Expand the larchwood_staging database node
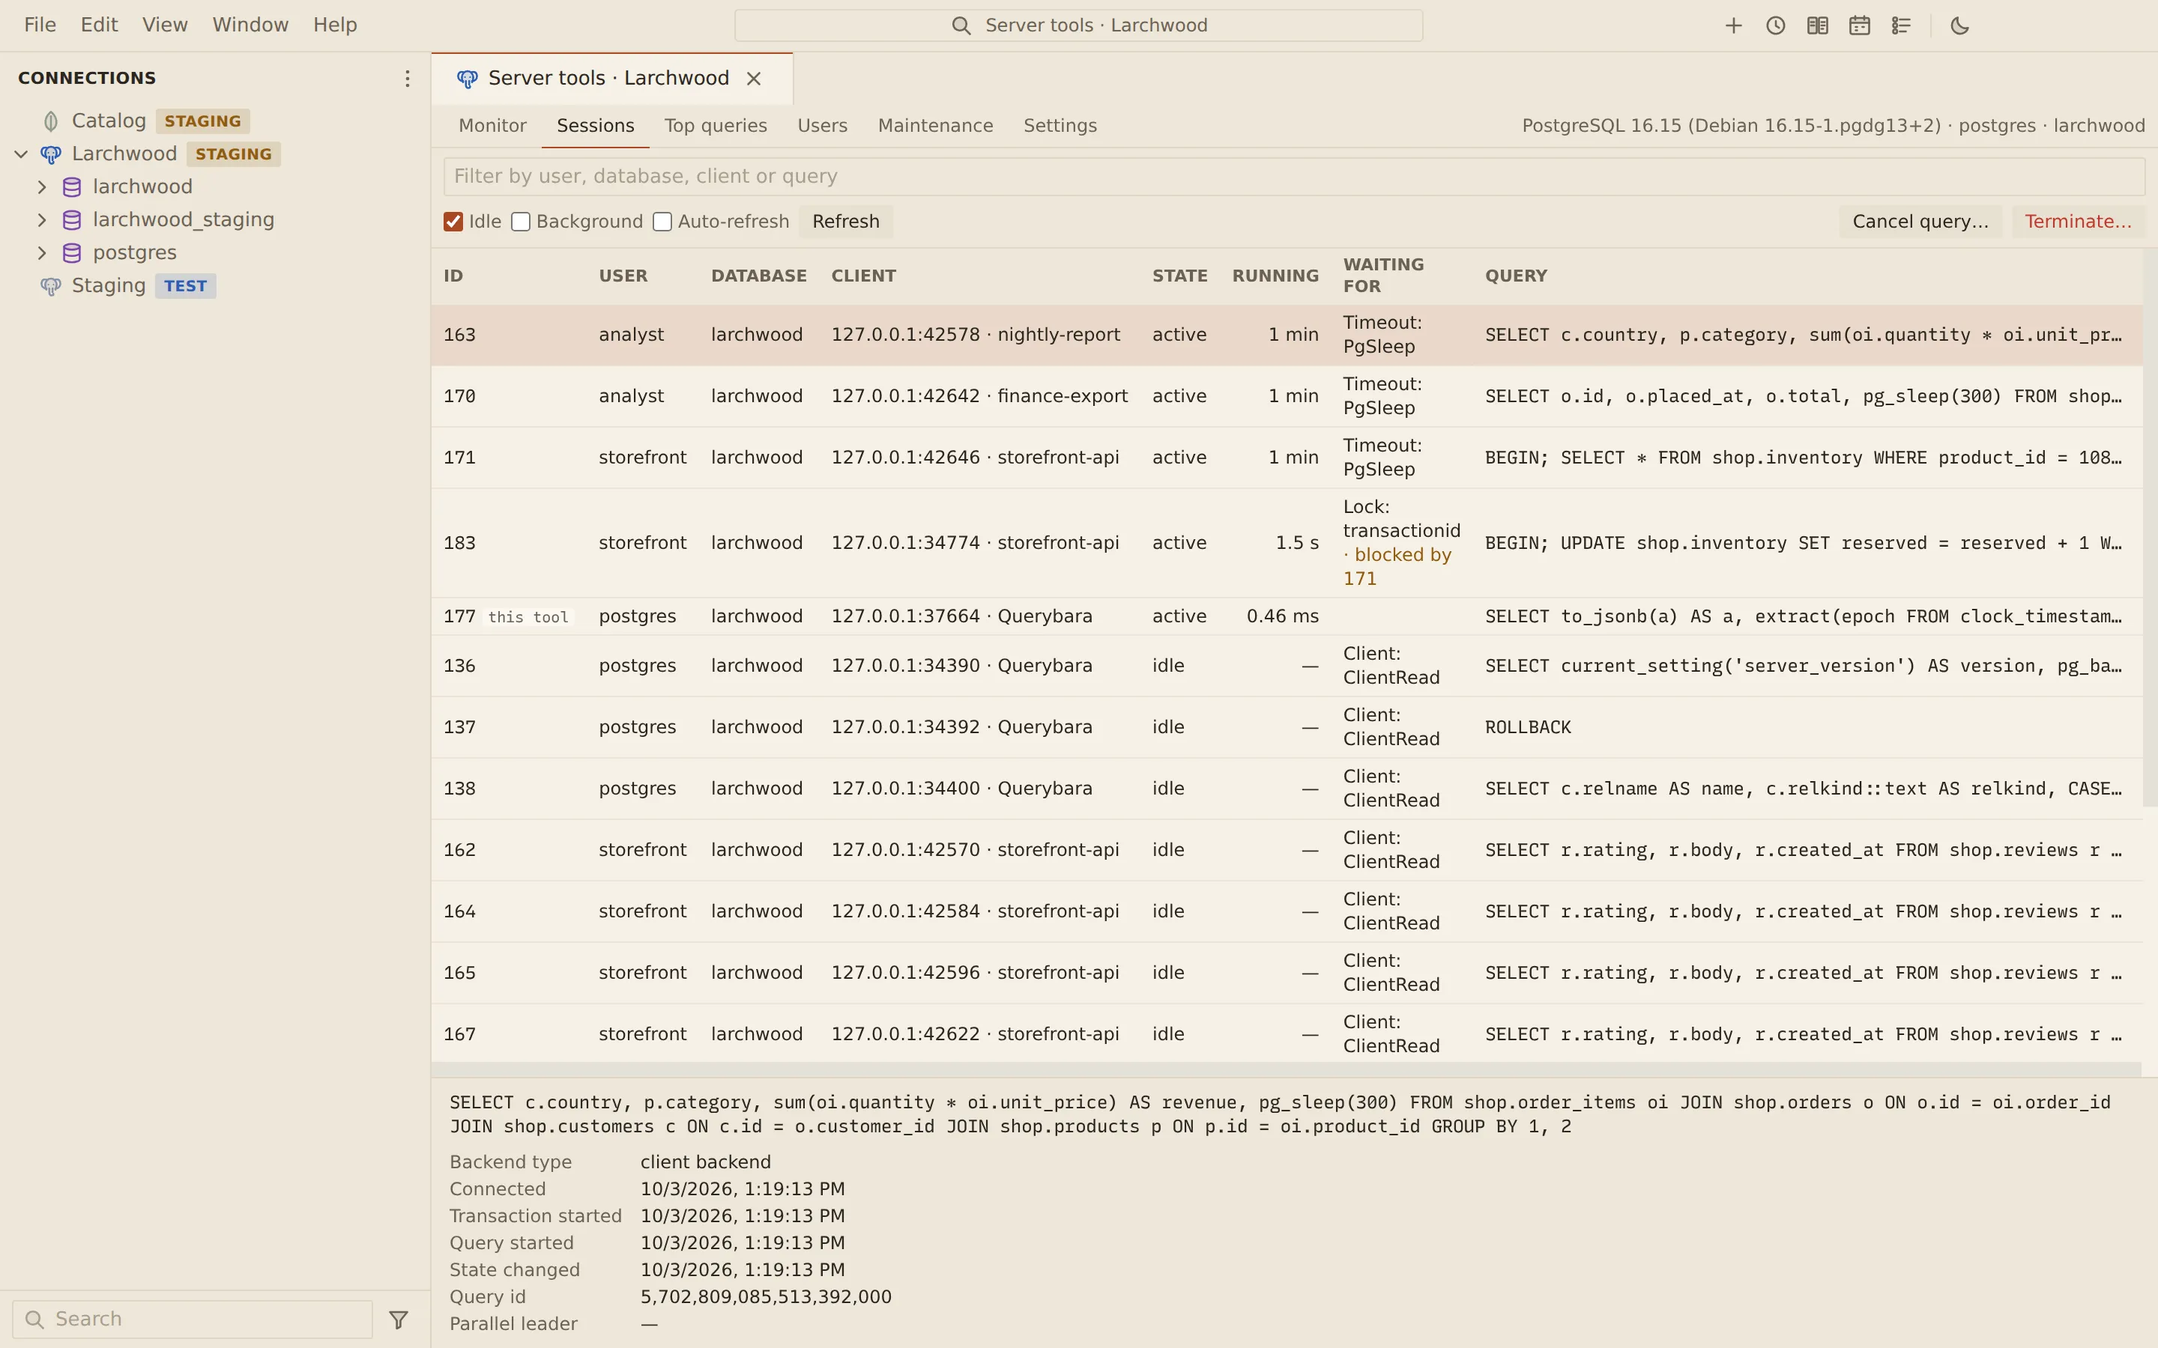 [x=42, y=220]
